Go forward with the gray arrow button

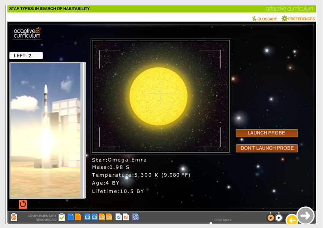click(305, 215)
